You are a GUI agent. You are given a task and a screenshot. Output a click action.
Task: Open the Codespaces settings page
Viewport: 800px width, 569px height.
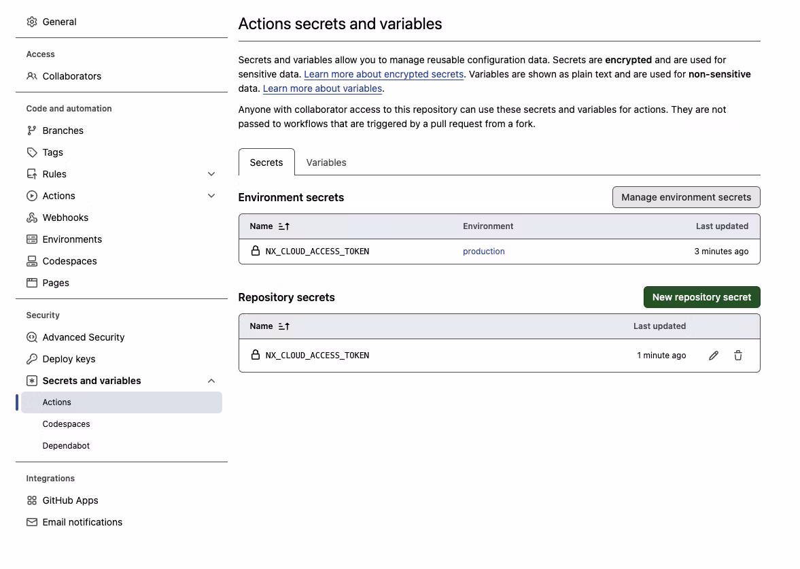click(69, 260)
